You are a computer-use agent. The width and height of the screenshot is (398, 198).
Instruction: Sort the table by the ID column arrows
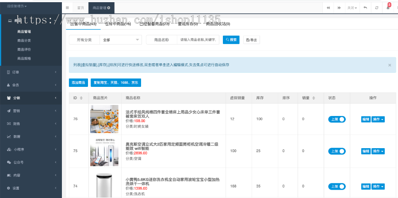[x=81, y=98]
